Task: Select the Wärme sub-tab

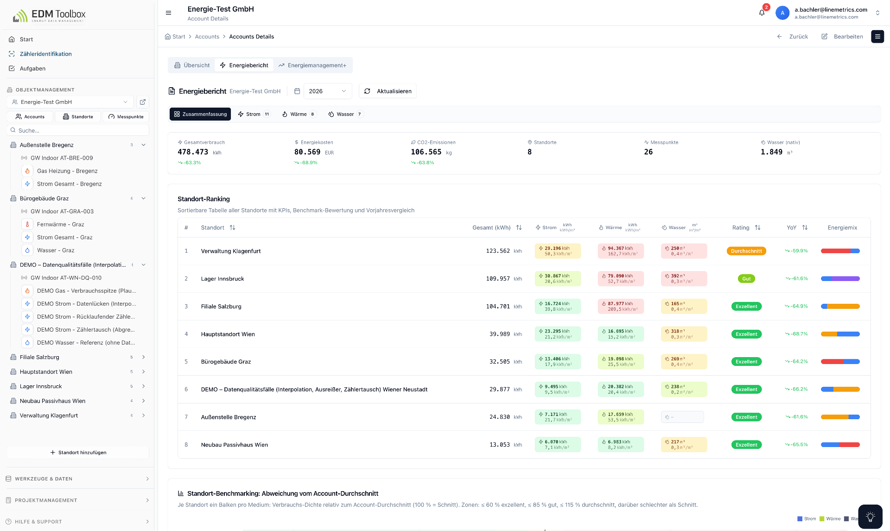Action: 299,114
